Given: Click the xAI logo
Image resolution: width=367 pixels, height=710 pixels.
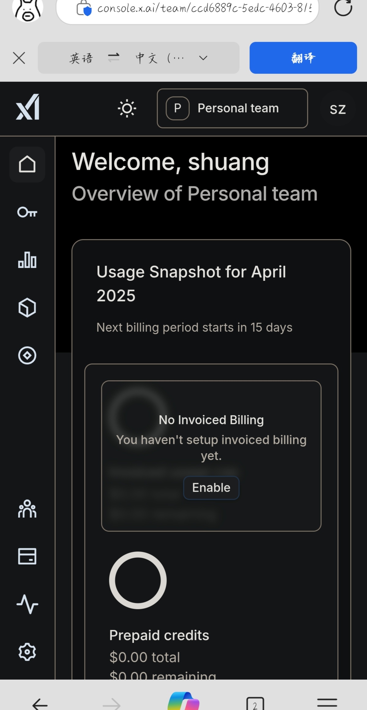Looking at the screenshot, I should point(28,107).
